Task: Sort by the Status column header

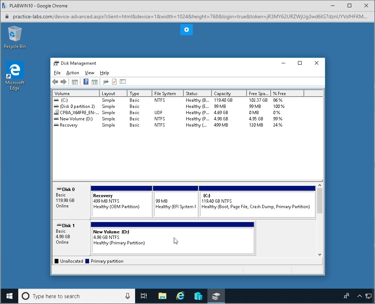Action: [198, 93]
